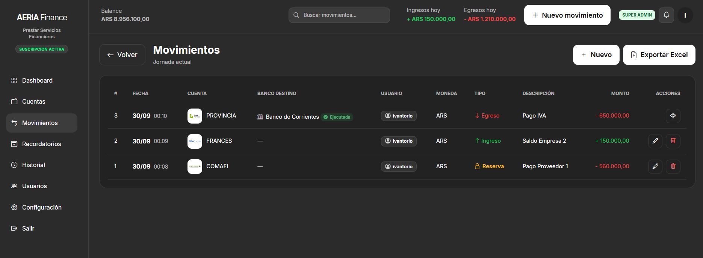Click the 00:10 timestamp date cell
703x258 pixels.
(x=150, y=116)
